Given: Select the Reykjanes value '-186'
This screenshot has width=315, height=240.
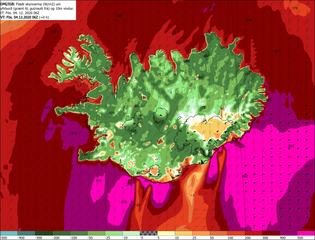Looking at the screenshot, I should pyautogui.click(x=84, y=155).
